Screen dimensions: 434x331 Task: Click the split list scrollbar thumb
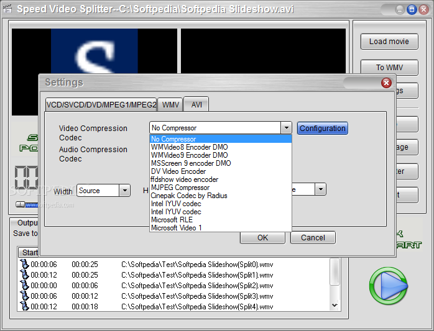335,271
